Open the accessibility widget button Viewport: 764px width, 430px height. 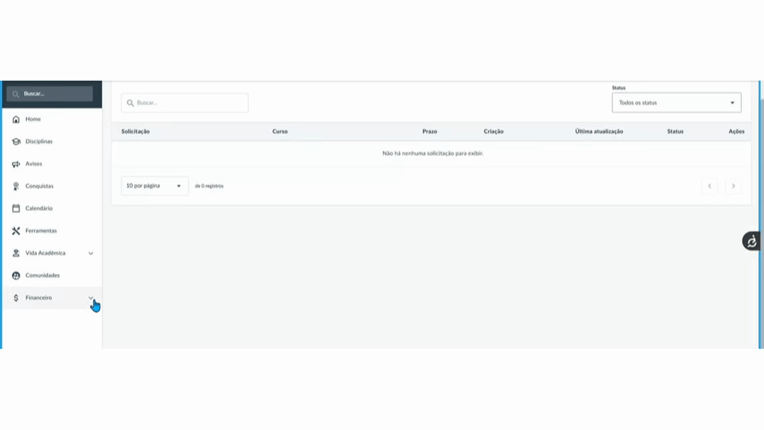click(751, 241)
